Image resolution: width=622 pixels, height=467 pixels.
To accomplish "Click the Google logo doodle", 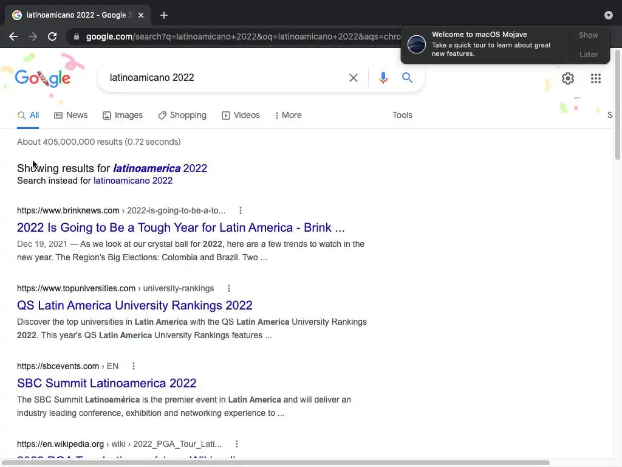I will 43,78.
